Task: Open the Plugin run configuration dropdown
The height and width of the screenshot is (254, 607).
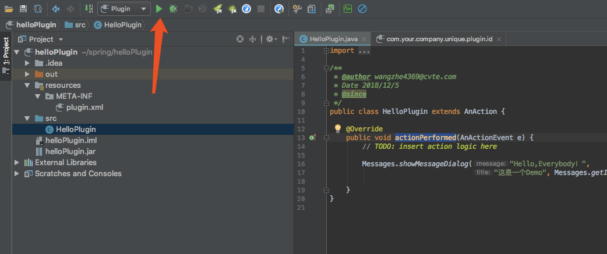Action: (124, 9)
